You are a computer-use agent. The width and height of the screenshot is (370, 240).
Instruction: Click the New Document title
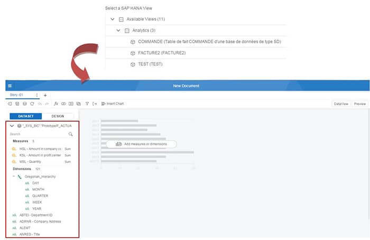click(186, 86)
